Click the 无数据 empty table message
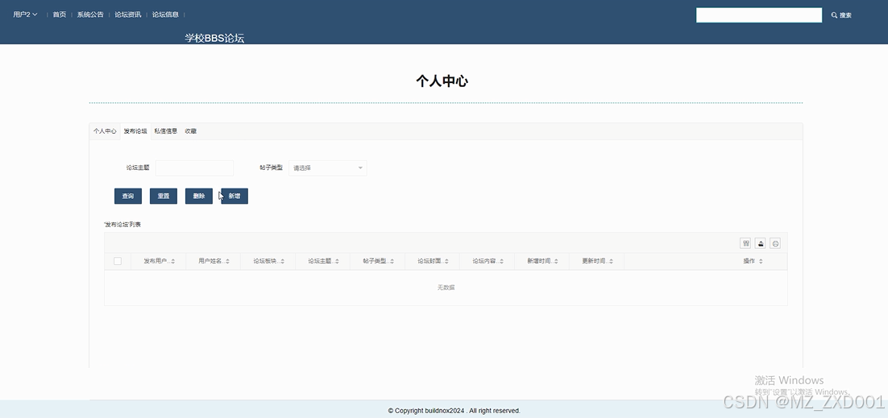 [446, 288]
